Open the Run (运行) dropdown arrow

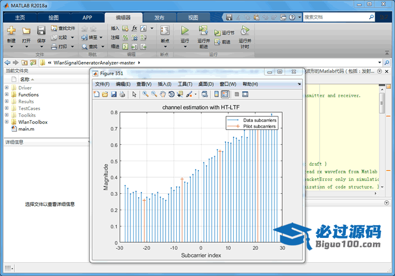coord(185,47)
